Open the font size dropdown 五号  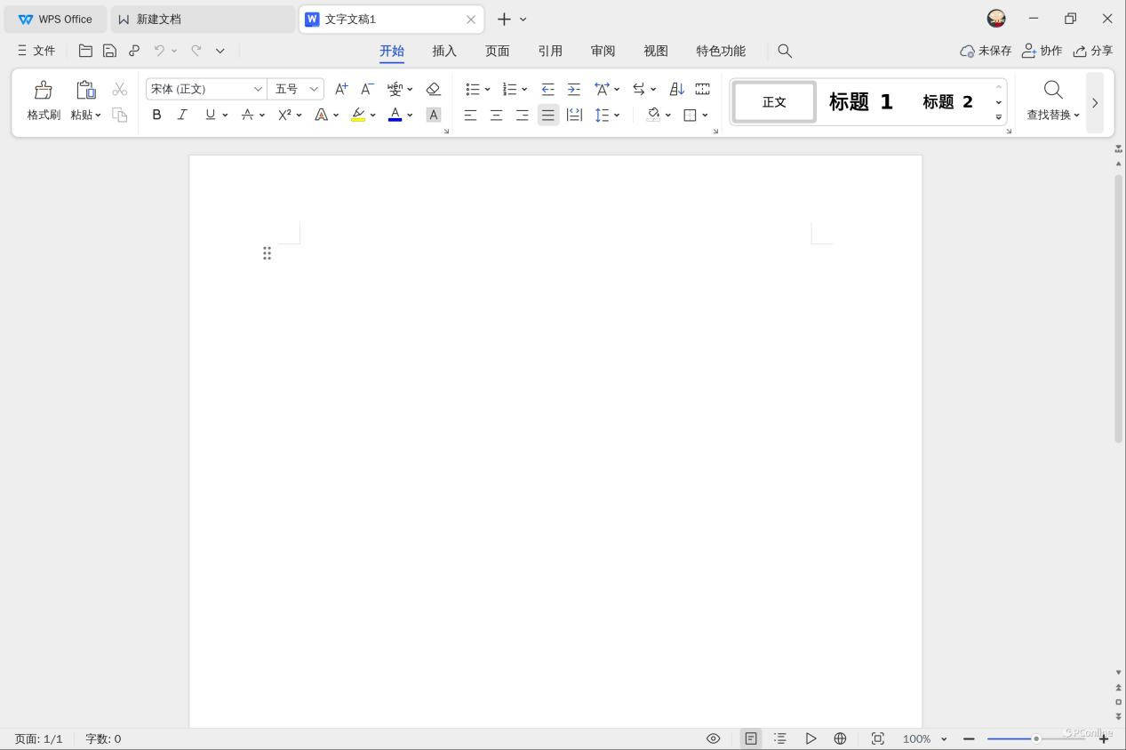(314, 89)
